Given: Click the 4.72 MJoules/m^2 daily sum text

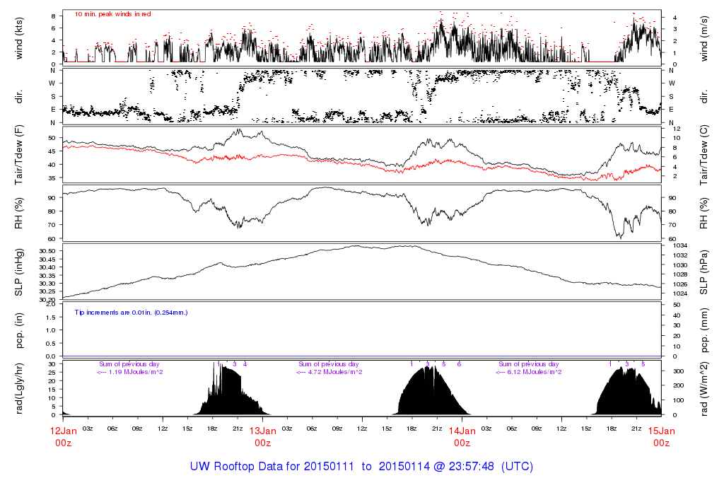Looking at the screenshot, I should tap(329, 372).
